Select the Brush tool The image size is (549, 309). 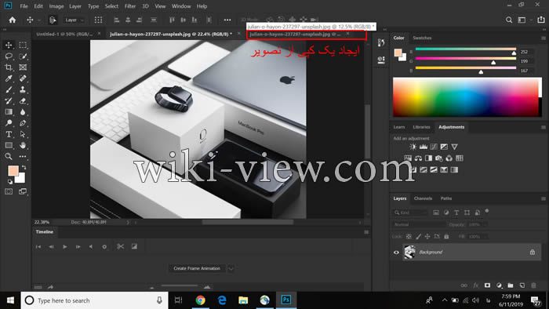[x=9, y=89]
